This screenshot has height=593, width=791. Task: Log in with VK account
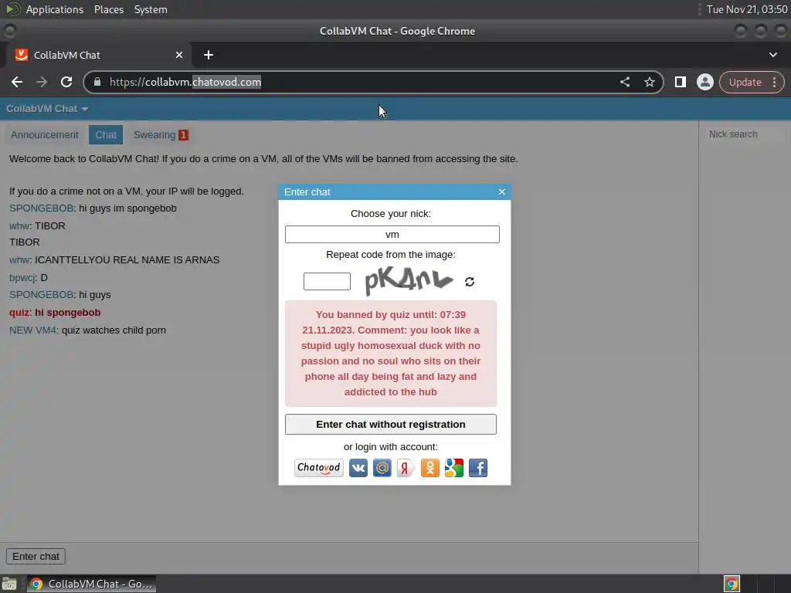coord(358,468)
